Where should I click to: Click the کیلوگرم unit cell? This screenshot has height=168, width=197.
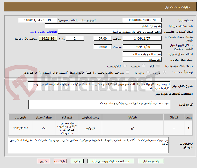[90, 128]
